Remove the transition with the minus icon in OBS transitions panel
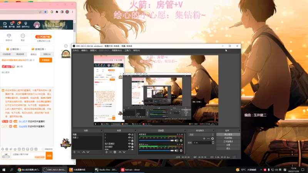The width and height of the screenshot is (308, 173). 208,139
